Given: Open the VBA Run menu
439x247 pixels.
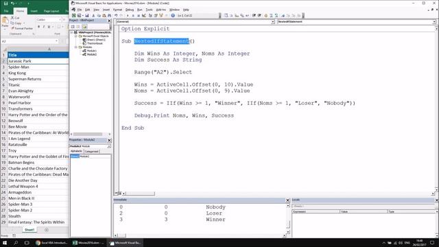Looking at the screenshot, I should 140,10.
